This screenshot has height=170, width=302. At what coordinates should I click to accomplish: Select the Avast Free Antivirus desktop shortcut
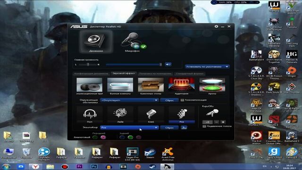[168, 154]
